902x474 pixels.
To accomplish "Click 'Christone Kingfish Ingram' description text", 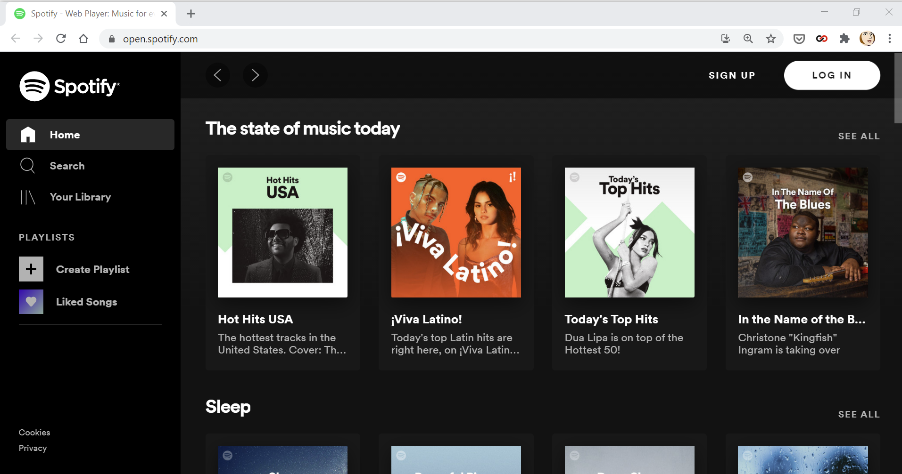I will [x=789, y=344].
